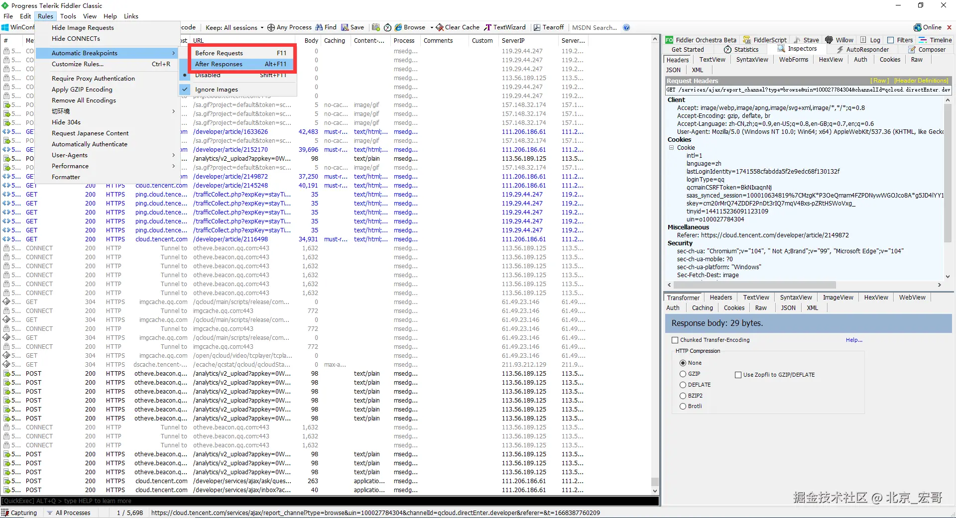Open the Get Started tab
The height and width of the screenshot is (518, 956).
(688, 49)
